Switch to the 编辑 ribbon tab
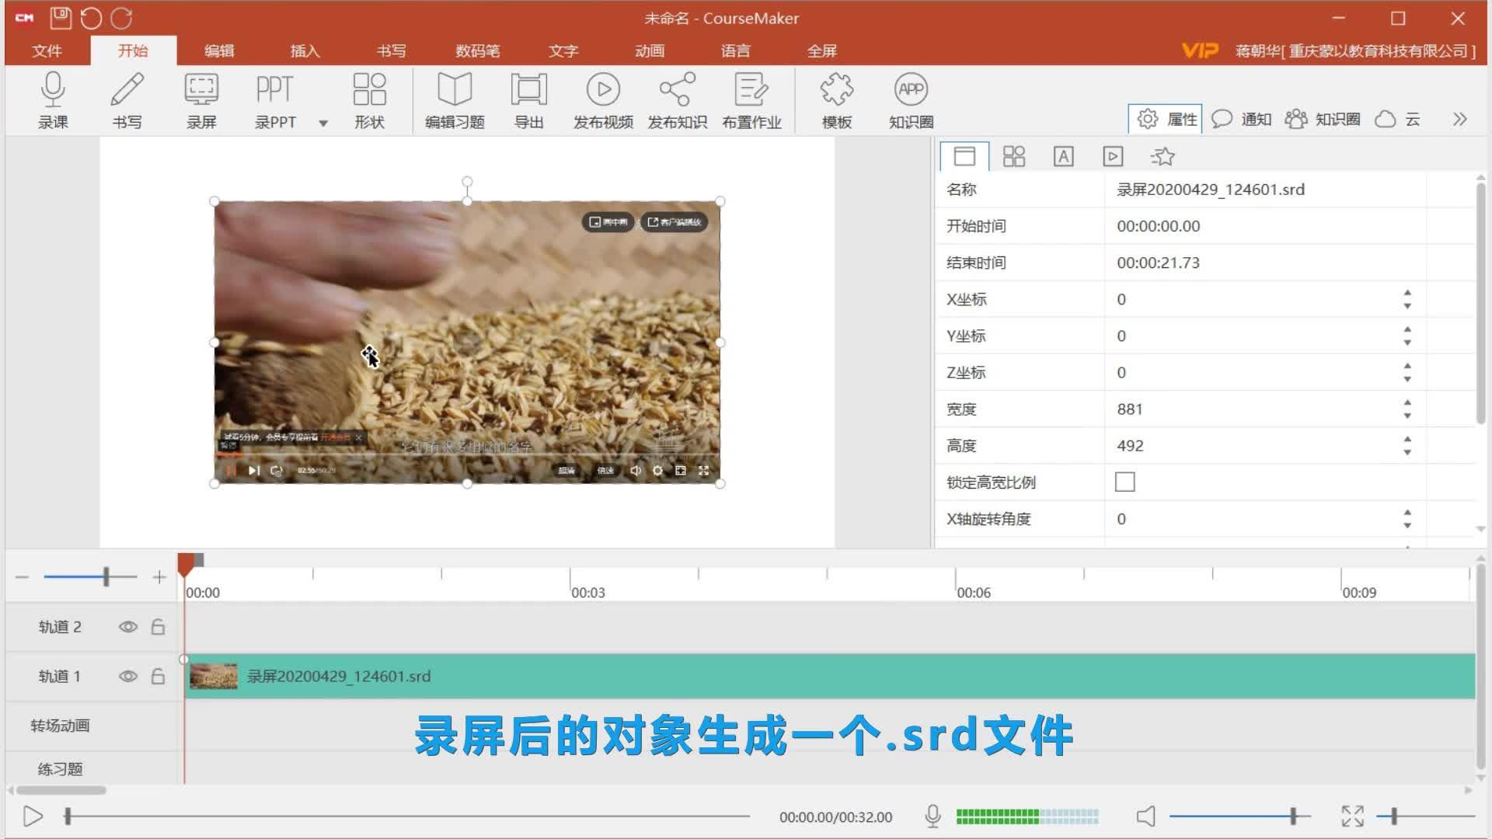This screenshot has height=839, width=1492. 219,50
